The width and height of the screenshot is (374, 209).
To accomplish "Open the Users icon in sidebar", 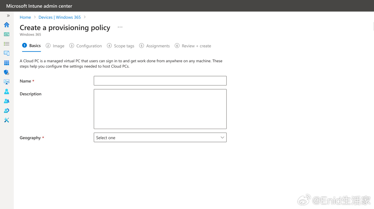I will [6, 91].
